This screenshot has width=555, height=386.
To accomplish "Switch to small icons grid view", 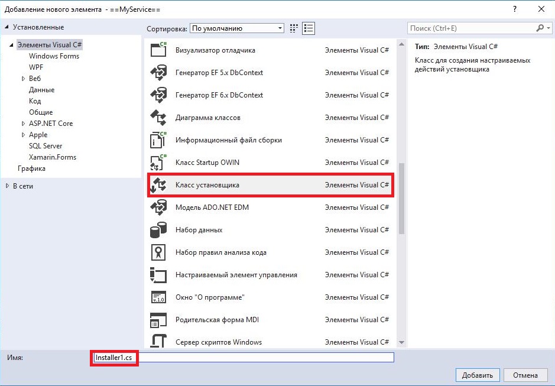I will coord(294,28).
